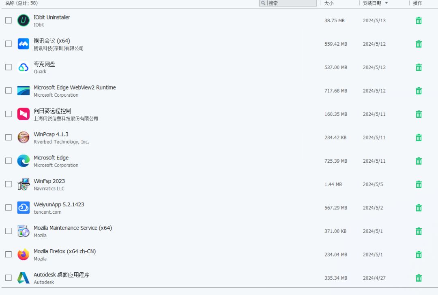Click the 夸克网盘 cloud icon
The height and width of the screenshot is (295, 438).
pos(24,67)
